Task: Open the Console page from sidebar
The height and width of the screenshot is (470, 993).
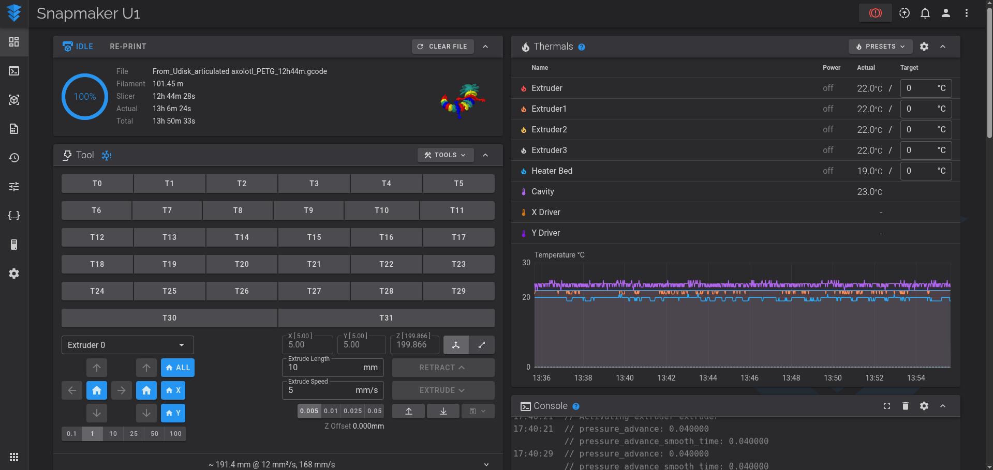Action: coord(14,71)
